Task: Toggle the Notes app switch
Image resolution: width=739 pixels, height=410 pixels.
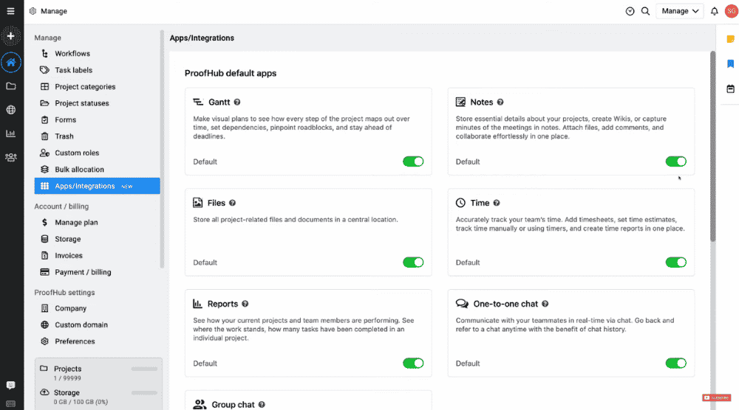Action: 676,161
